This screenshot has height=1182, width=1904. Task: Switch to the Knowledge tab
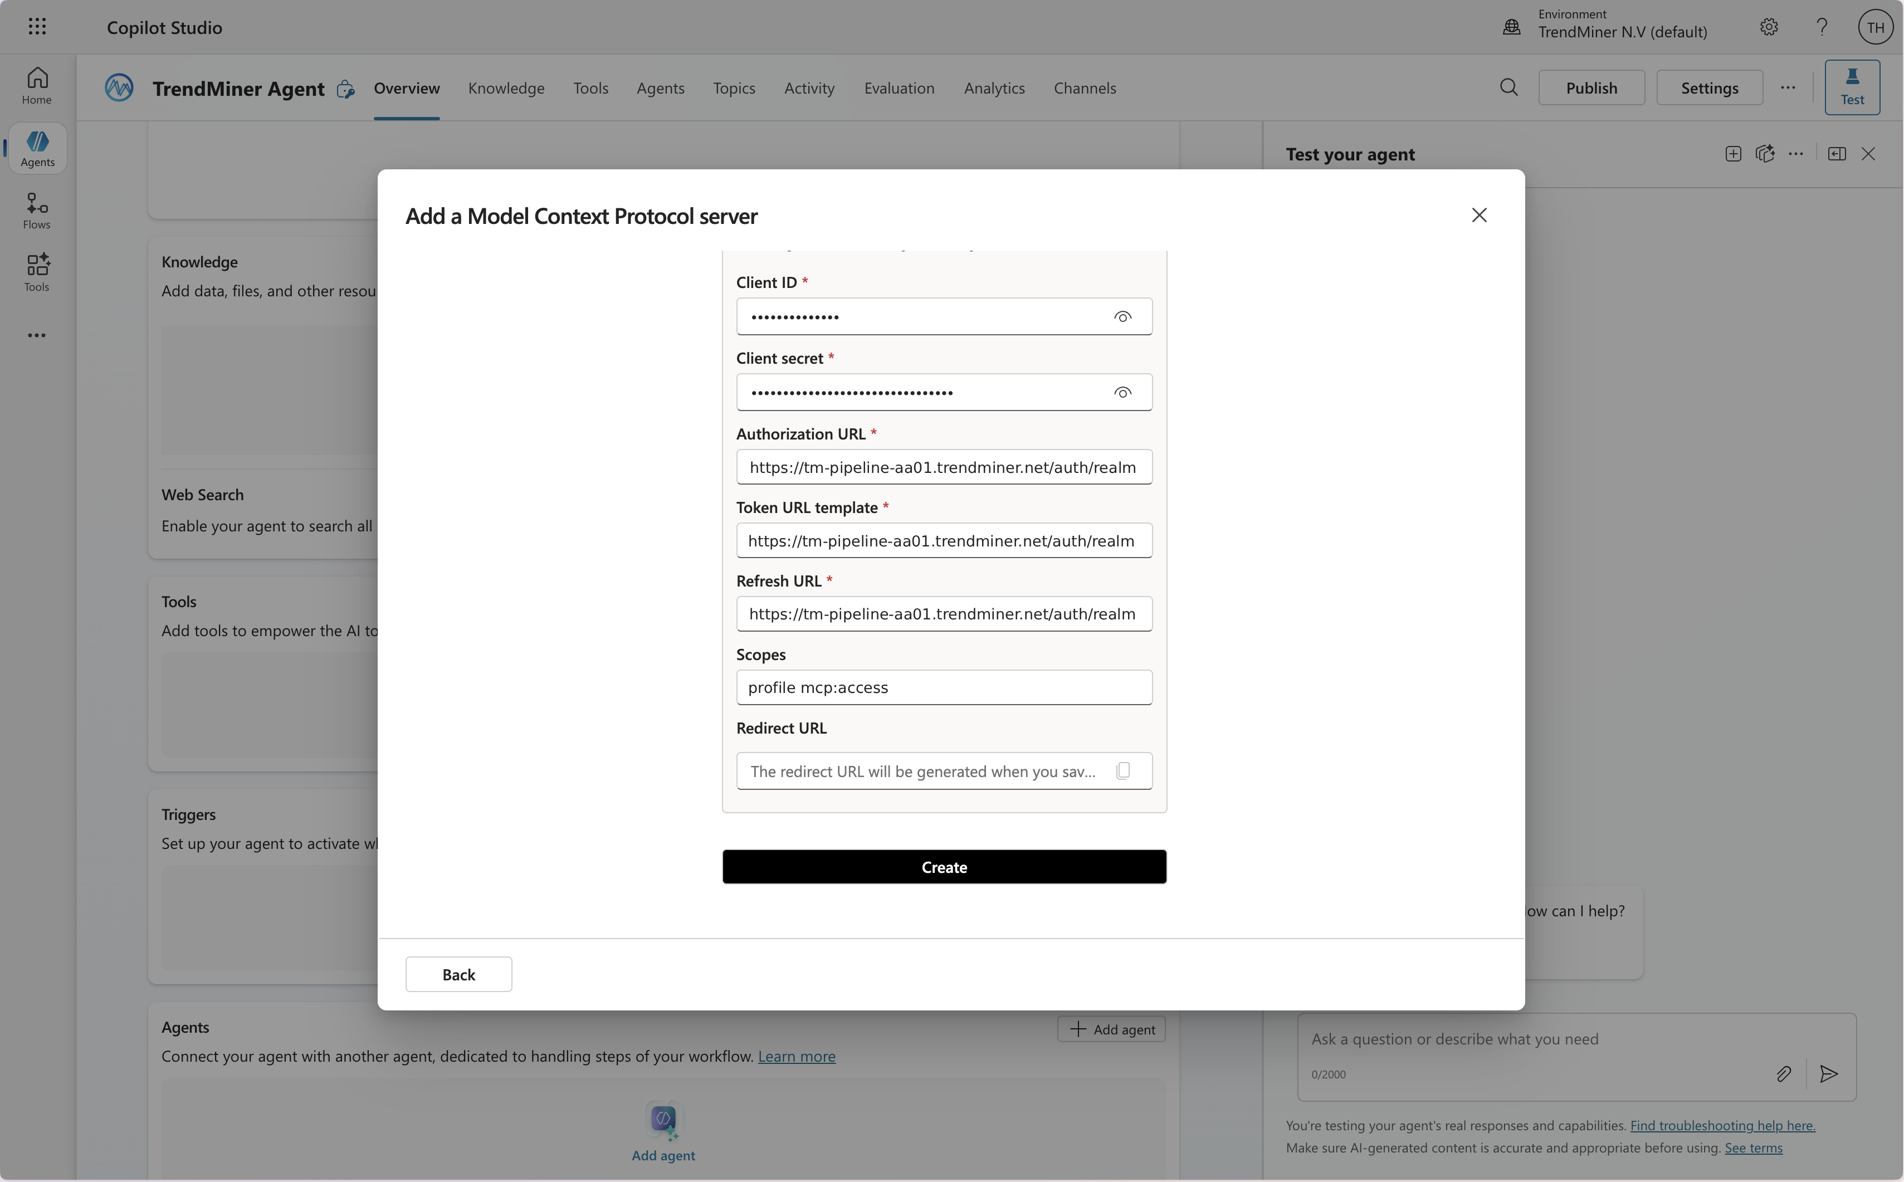[x=506, y=87]
